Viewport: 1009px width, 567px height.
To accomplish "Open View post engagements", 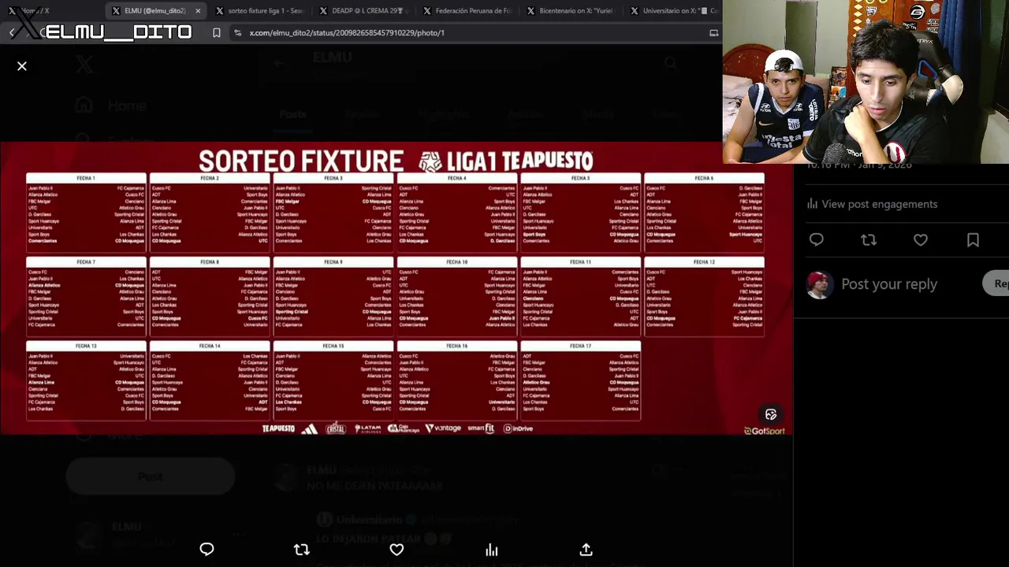I will [872, 204].
